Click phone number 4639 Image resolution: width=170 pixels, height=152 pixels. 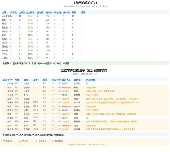17,129
